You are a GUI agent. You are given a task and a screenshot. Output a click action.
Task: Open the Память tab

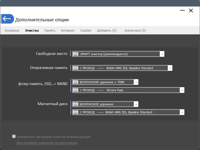50,31
